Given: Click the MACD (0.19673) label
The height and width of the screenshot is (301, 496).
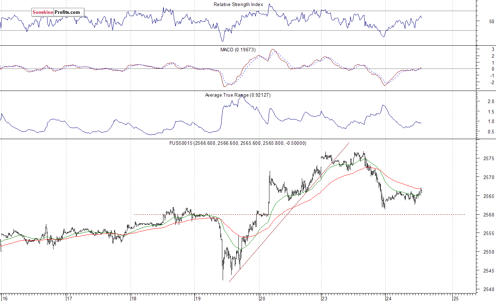Looking at the screenshot, I should pos(238,50).
